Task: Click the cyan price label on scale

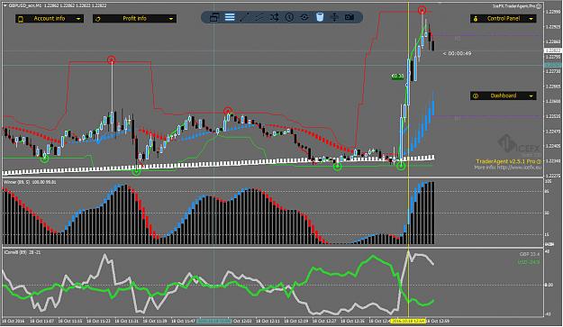Action: tap(553, 65)
